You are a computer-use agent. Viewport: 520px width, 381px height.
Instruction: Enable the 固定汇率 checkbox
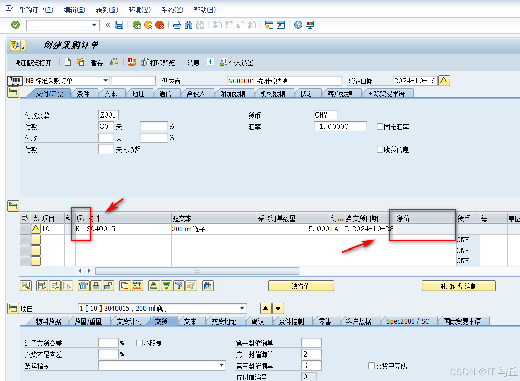pos(381,126)
